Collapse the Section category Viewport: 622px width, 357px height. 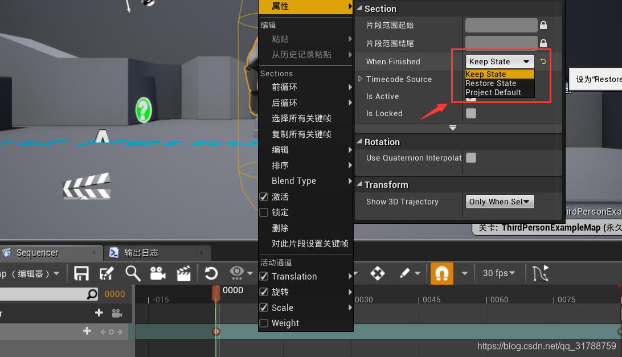click(x=359, y=8)
